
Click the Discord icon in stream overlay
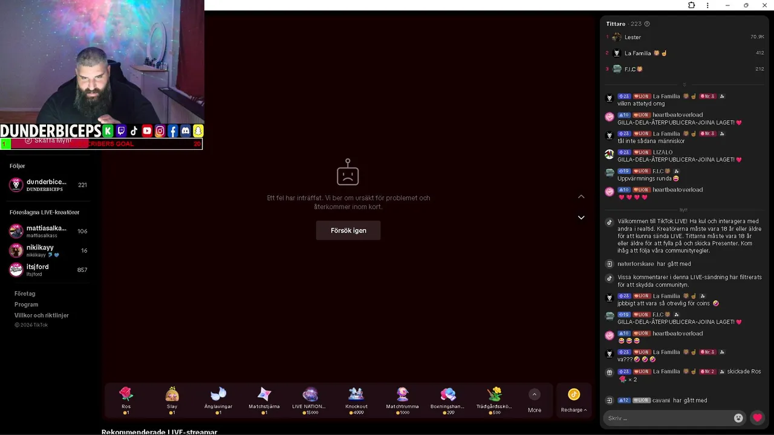click(x=186, y=131)
